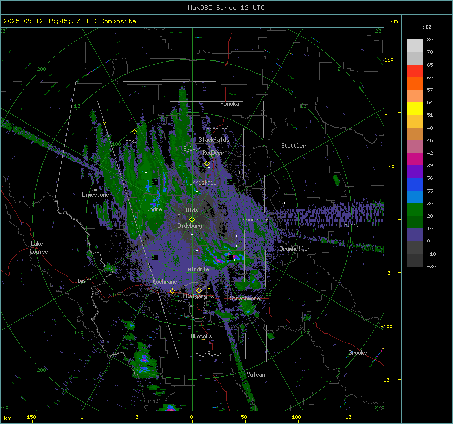Click the Didsbury town label

click(x=190, y=226)
